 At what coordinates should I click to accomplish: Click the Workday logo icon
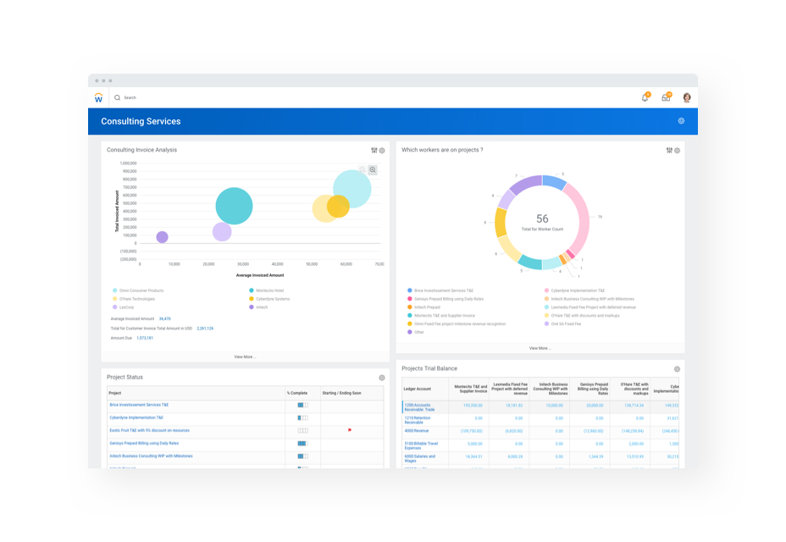[x=99, y=97]
